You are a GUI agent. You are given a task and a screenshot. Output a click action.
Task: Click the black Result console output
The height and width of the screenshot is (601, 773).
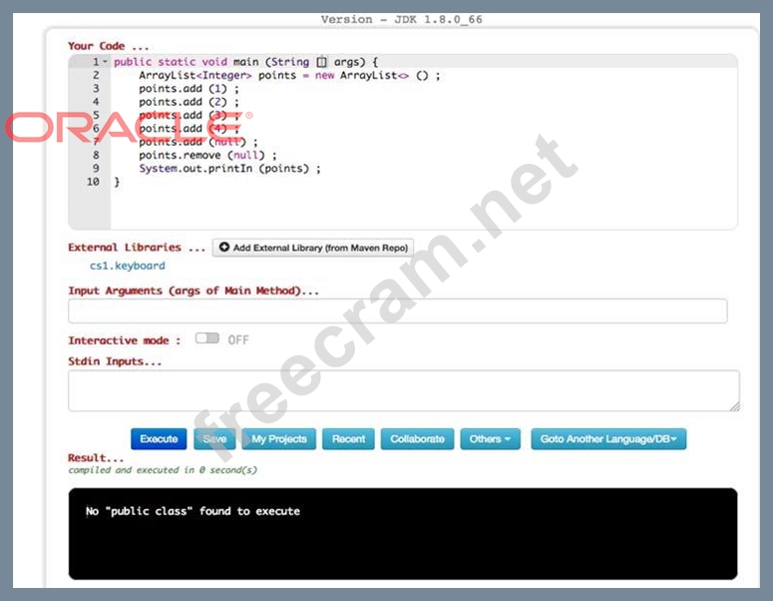pos(402,533)
